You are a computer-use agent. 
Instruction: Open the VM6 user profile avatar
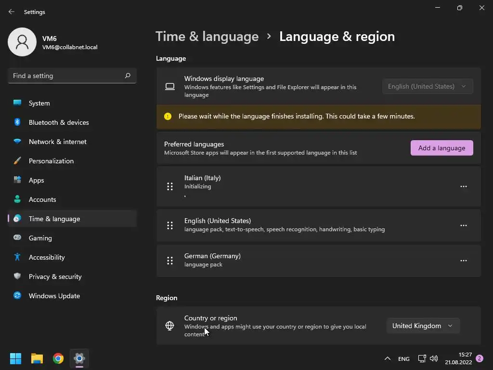(22, 42)
